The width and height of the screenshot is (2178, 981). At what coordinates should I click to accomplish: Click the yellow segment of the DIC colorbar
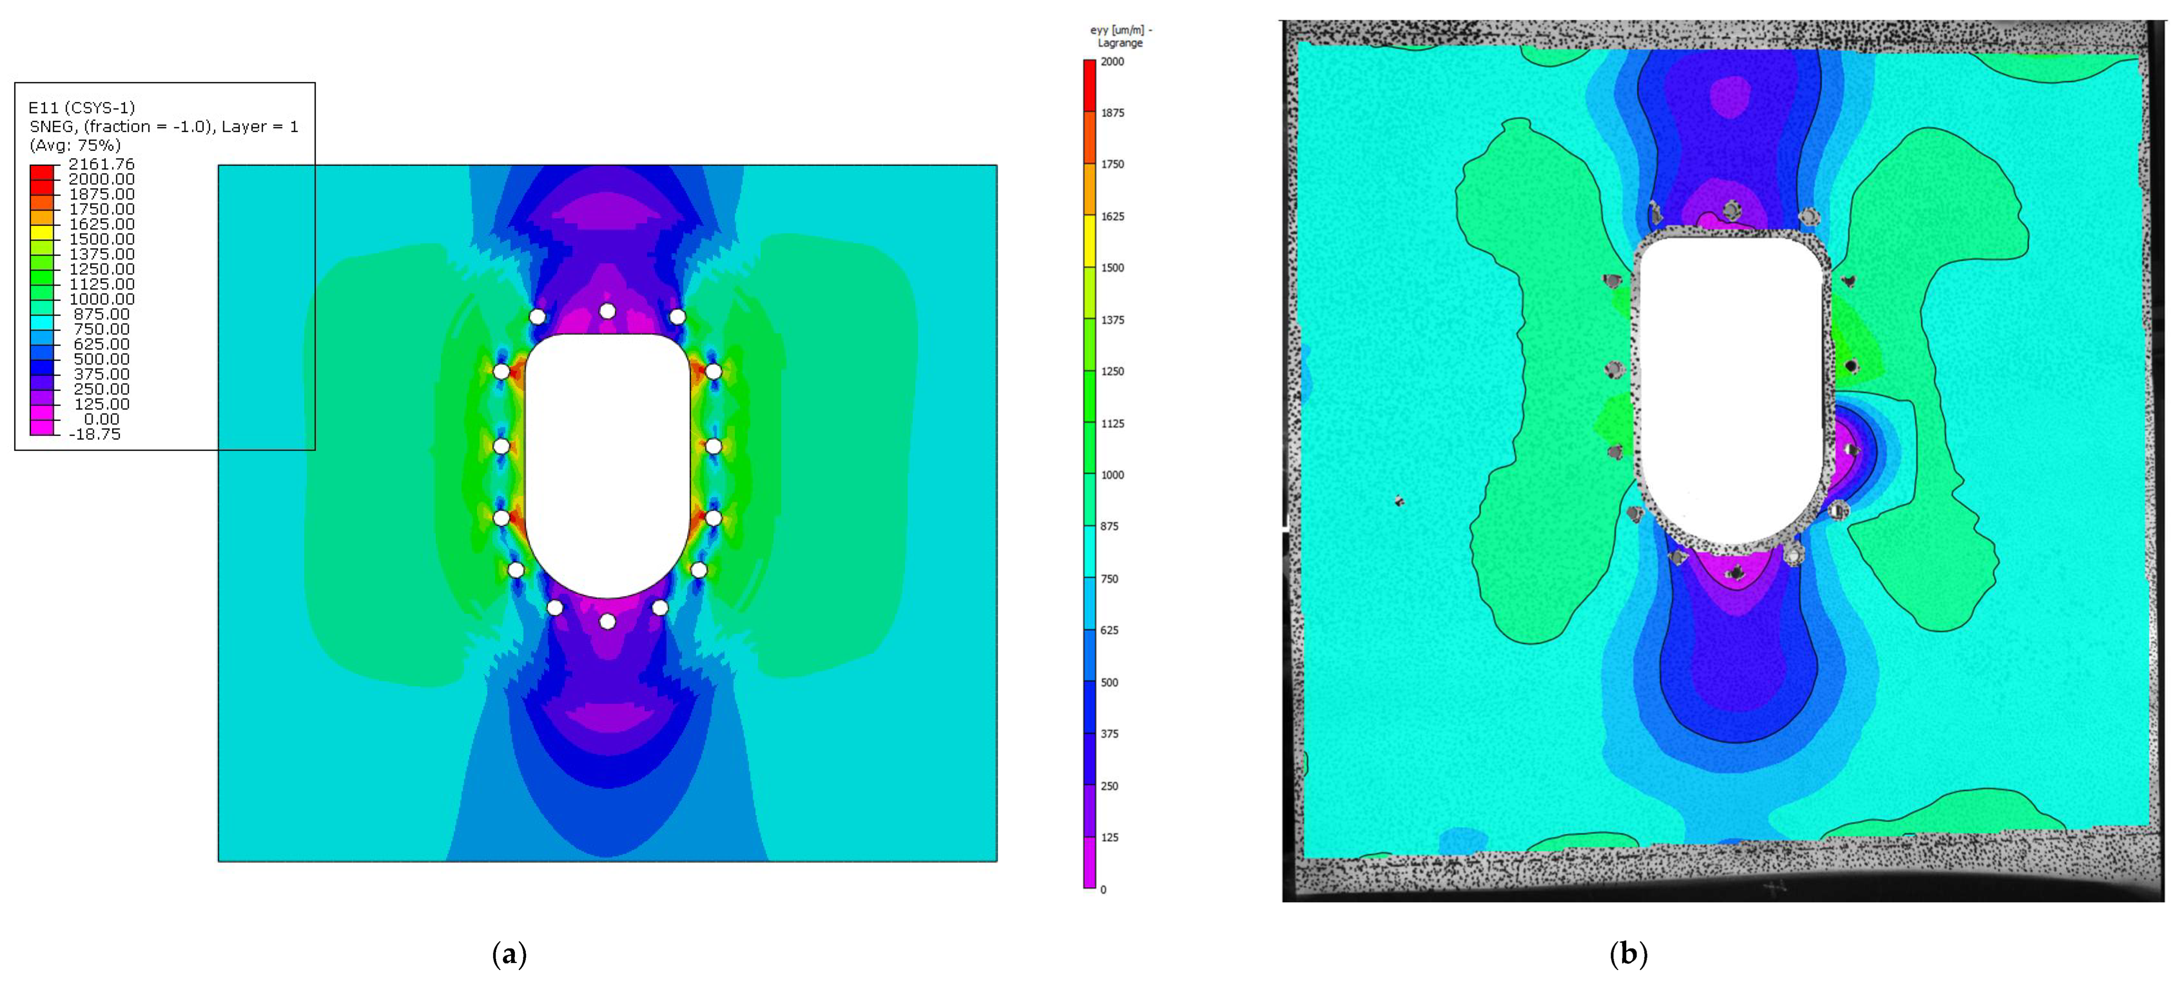coord(1090,241)
